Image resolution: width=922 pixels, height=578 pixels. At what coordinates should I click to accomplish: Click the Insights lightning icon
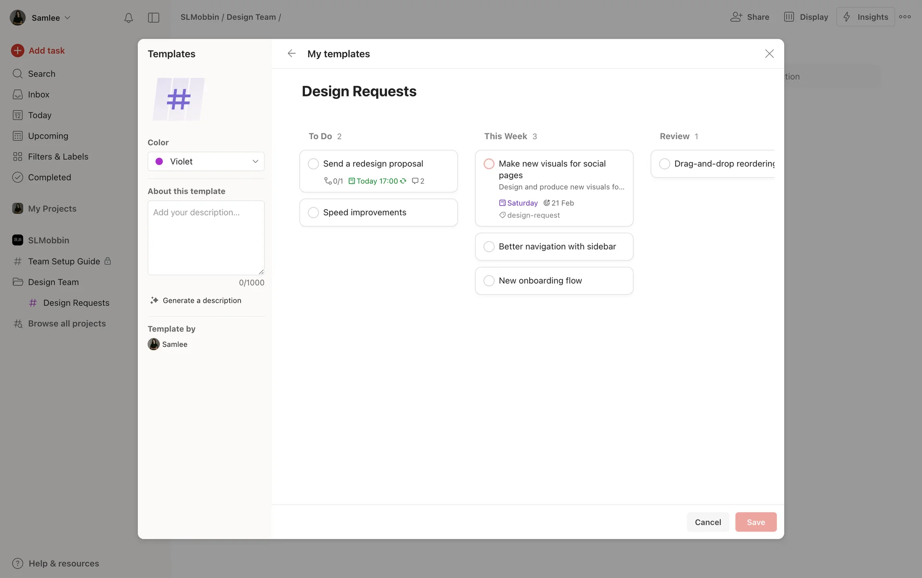coord(847,17)
